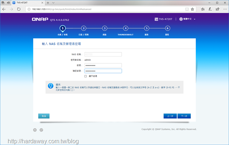
Task: Click the password input field
Action: point(103,65)
